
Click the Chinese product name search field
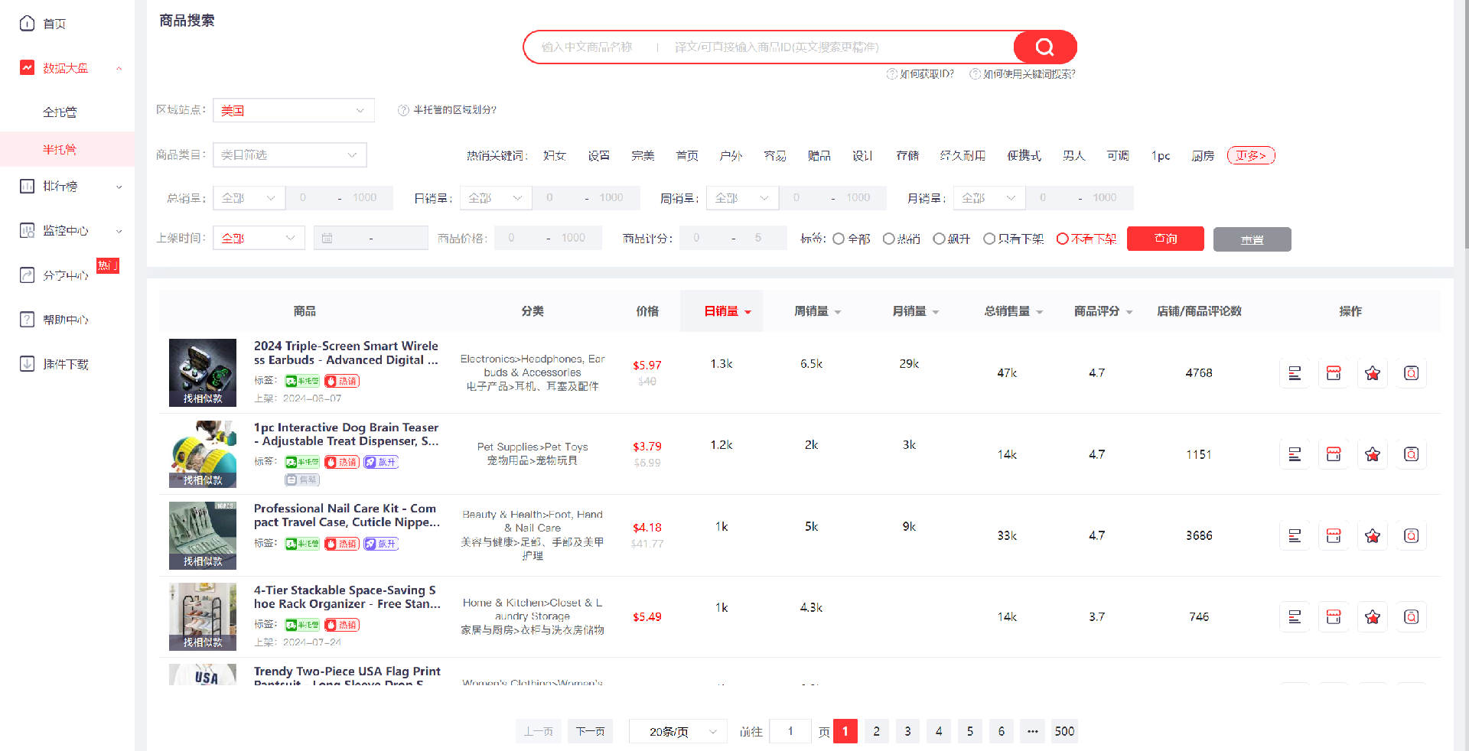click(587, 47)
